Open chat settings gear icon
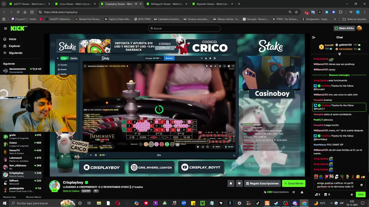The width and height of the screenshot is (369, 207). pyautogui.click(x=352, y=195)
